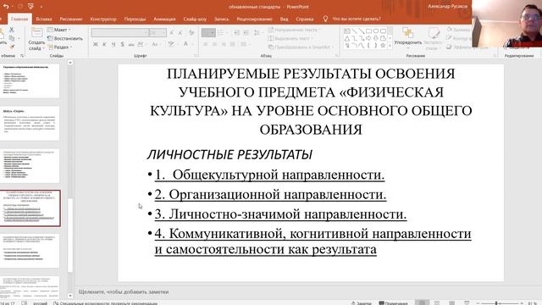Viewport: 542px width, 305px height.
Task: Open link '2. Организационной направленности.'
Action: pyautogui.click(x=270, y=194)
